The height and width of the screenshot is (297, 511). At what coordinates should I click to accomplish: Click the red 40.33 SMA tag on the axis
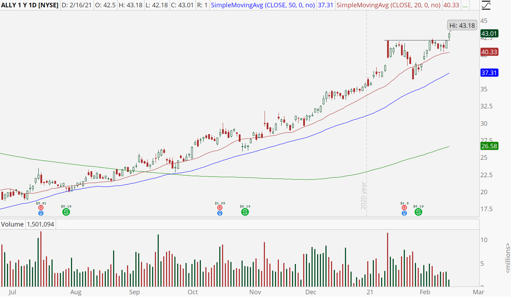[x=489, y=52]
